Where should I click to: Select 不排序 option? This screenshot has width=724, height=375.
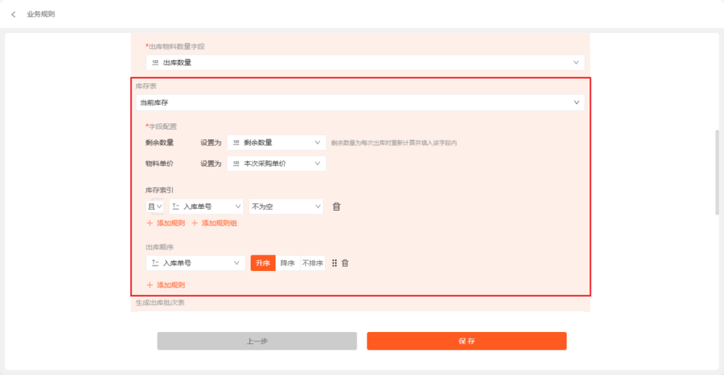tap(312, 263)
